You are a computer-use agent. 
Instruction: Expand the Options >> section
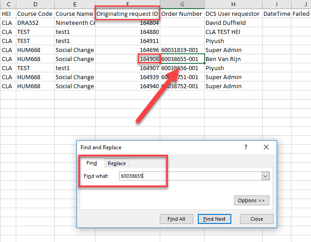click(252, 200)
